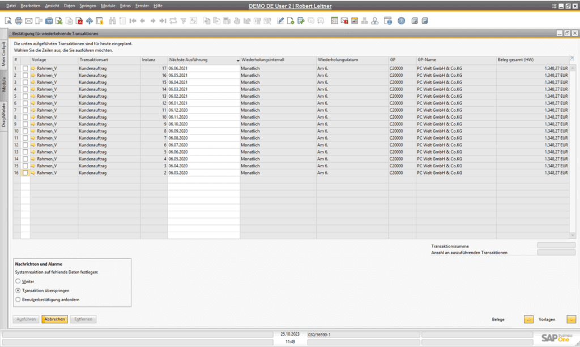
Task: Click the Layout Designer pencil icon
Action: (x=281, y=21)
